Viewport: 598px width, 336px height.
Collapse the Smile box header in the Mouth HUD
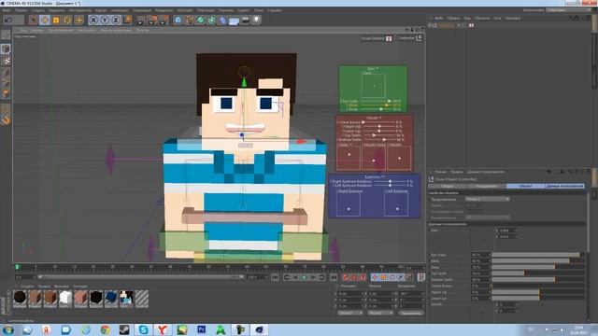pyautogui.click(x=345, y=146)
